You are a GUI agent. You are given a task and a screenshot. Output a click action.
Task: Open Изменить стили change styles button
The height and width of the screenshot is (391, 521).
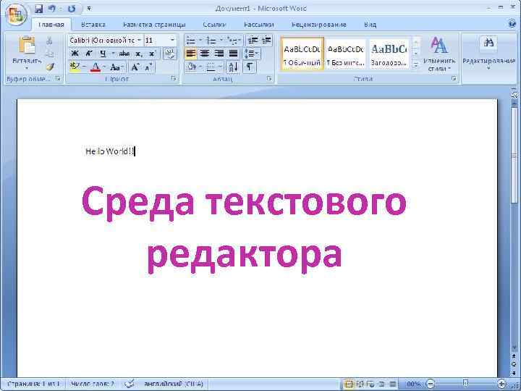(439, 54)
